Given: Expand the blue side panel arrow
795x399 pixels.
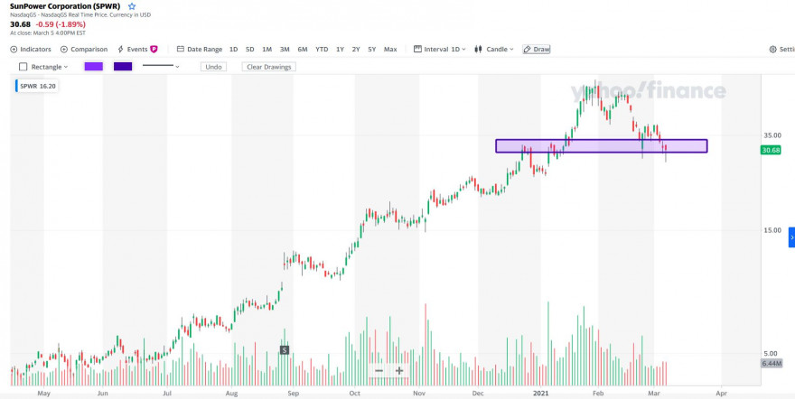Looking at the screenshot, I should pos(791,237).
